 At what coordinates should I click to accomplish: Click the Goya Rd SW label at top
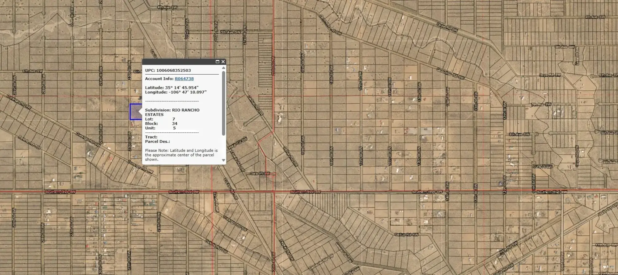coord(447,27)
